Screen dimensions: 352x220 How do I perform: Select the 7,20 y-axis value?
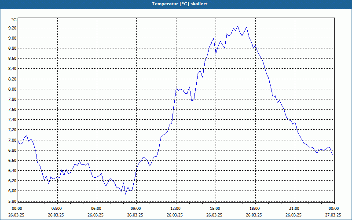pyautogui.click(x=12, y=130)
